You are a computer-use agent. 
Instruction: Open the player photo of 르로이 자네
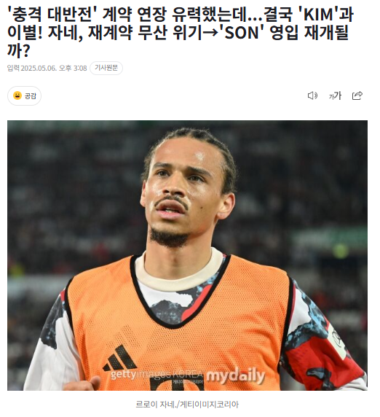coord(187,255)
